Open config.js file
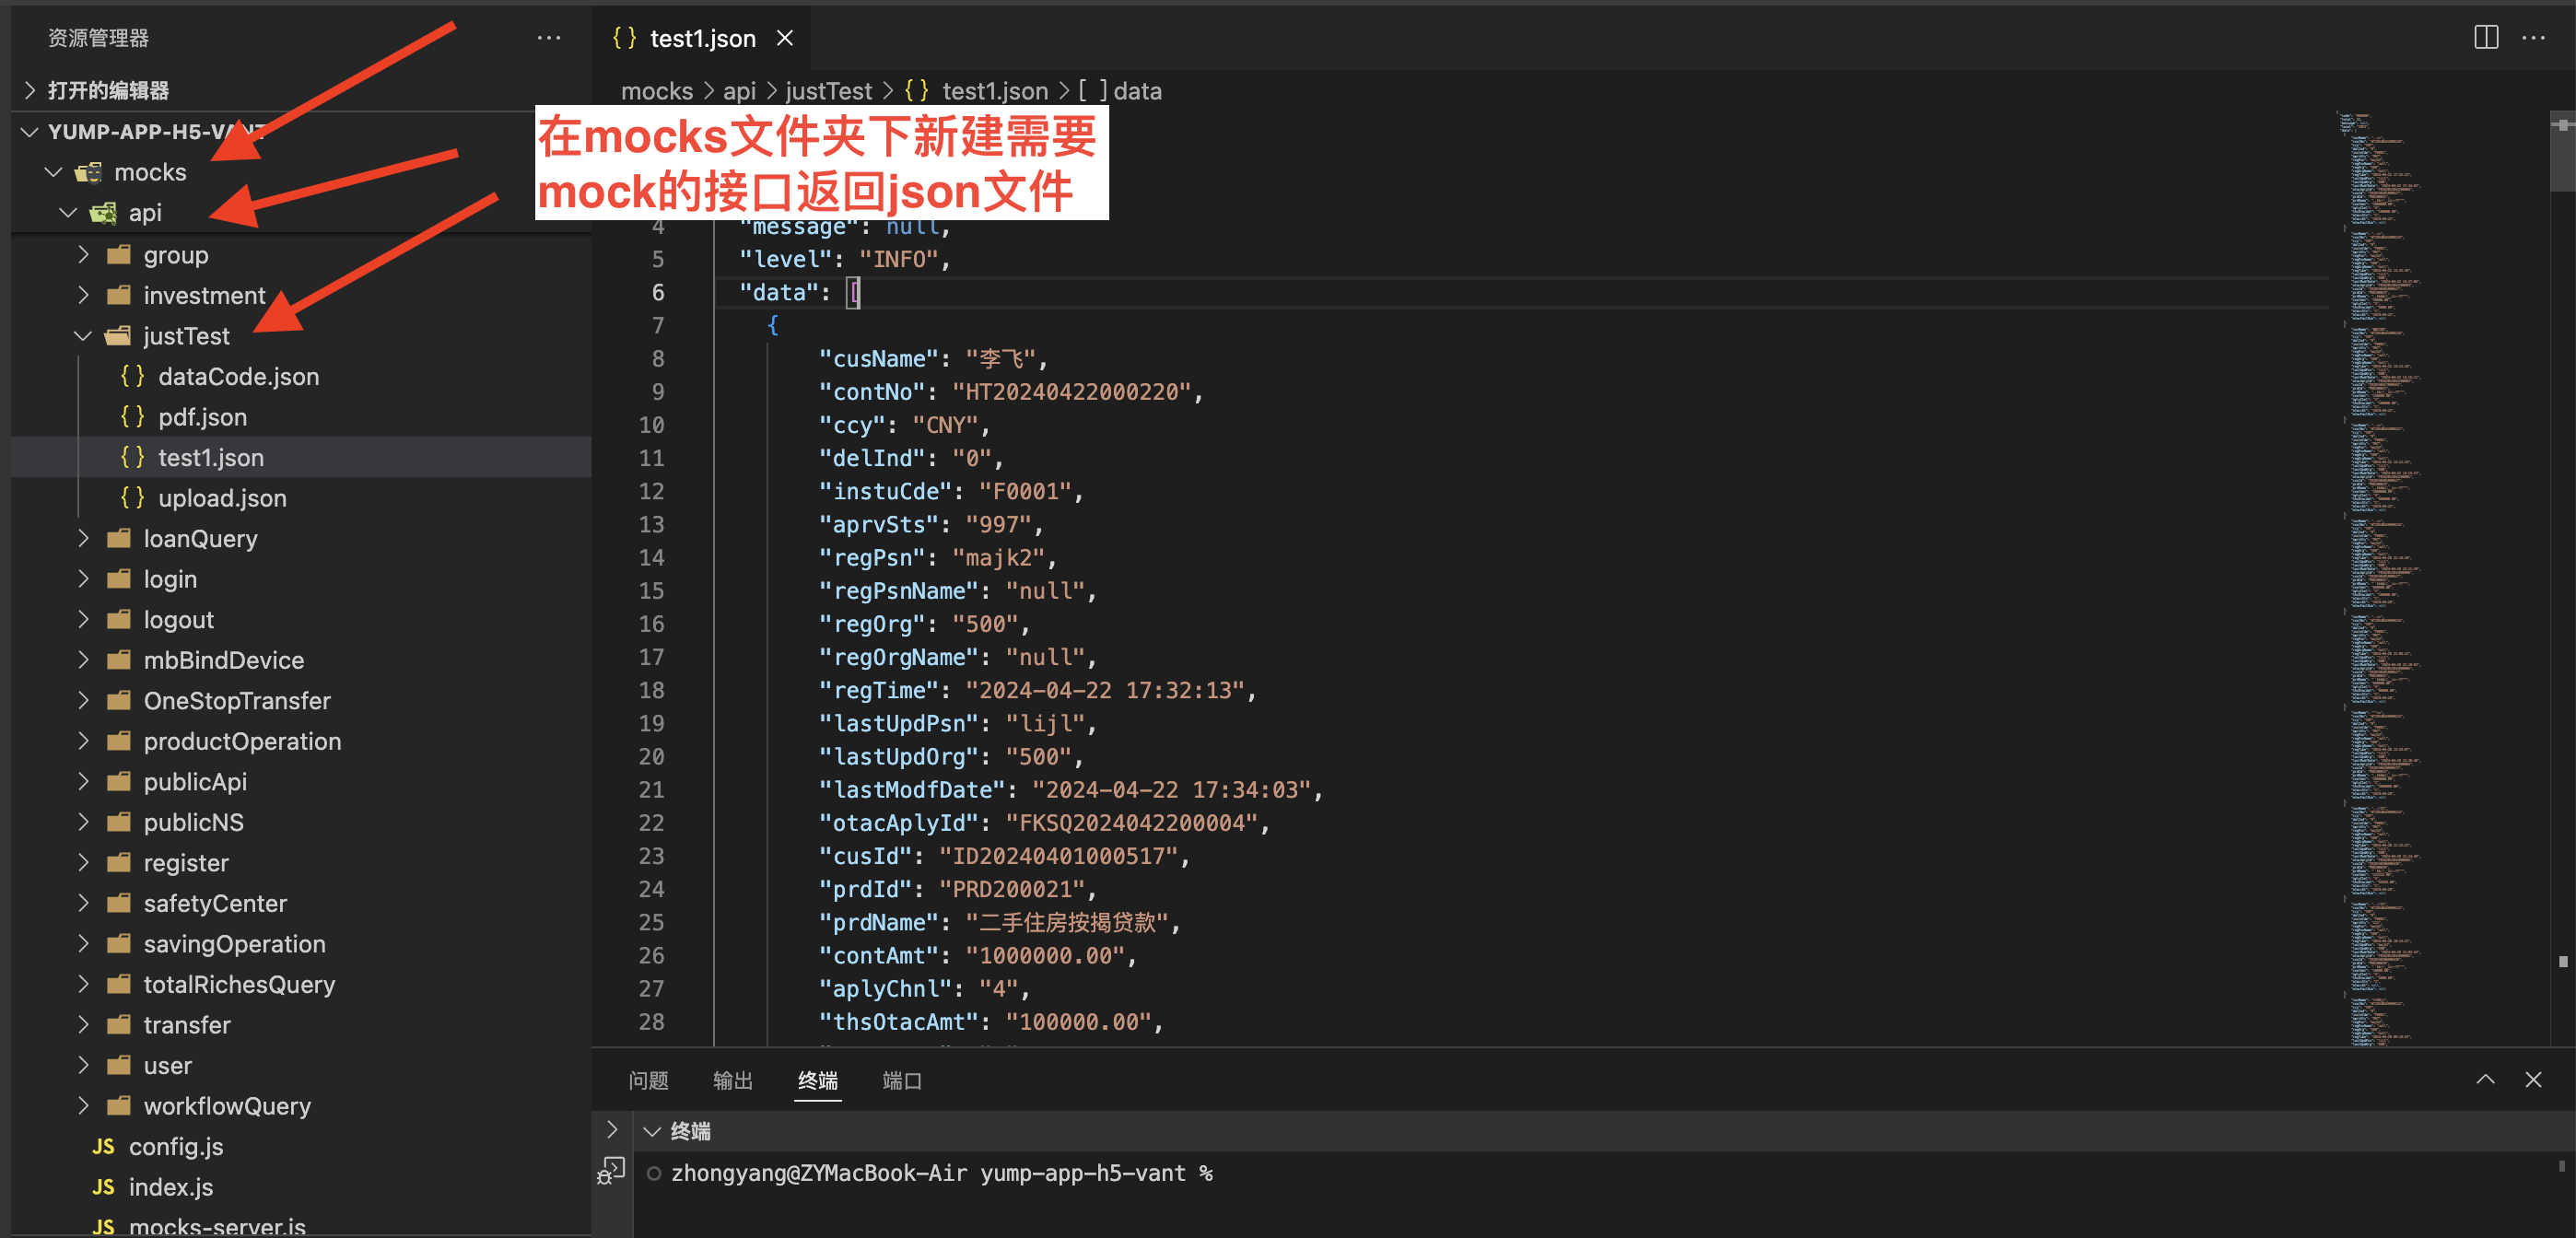 (x=176, y=1146)
